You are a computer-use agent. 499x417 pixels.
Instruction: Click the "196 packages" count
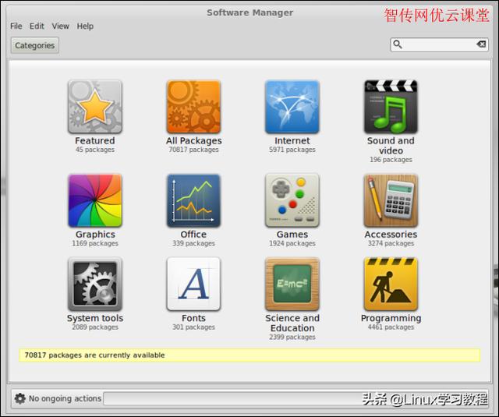click(x=391, y=160)
